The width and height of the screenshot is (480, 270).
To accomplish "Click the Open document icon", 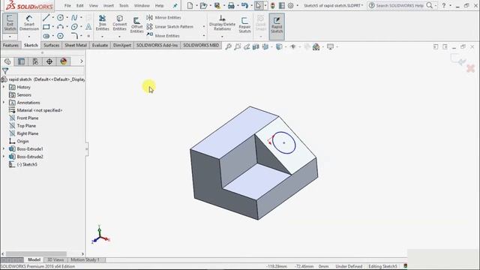I will 203,5.
